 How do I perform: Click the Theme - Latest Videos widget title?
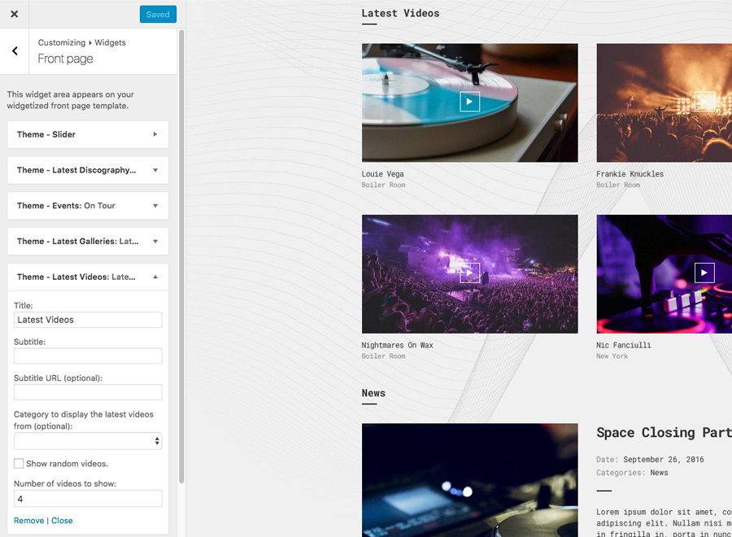76,277
